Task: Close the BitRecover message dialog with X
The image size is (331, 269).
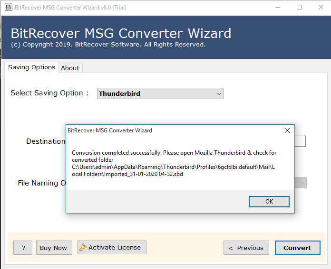Action: [287, 130]
